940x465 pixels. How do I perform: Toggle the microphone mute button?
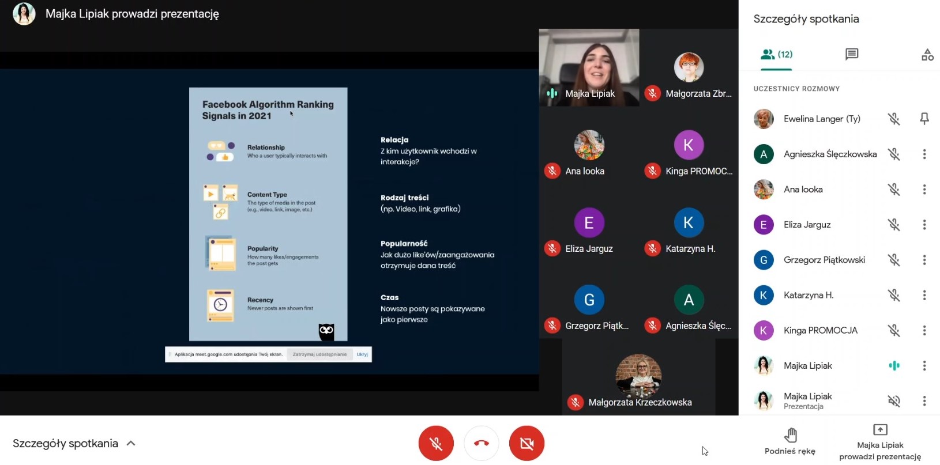436,443
